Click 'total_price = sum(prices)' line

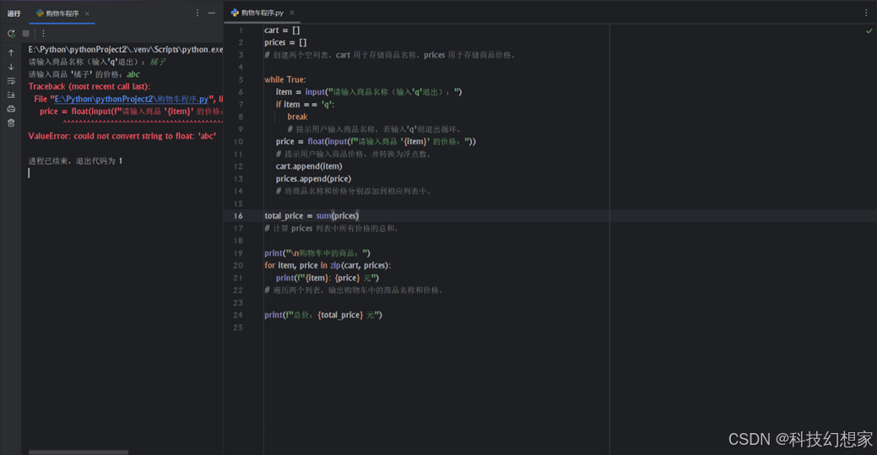pyautogui.click(x=311, y=216)
